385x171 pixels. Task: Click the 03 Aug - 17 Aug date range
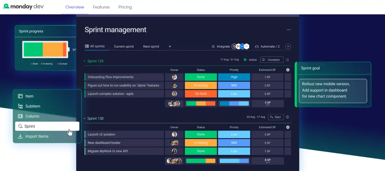pos(256,117)
